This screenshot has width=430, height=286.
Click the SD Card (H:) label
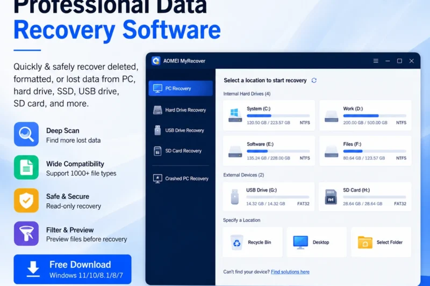click(356, 190)
